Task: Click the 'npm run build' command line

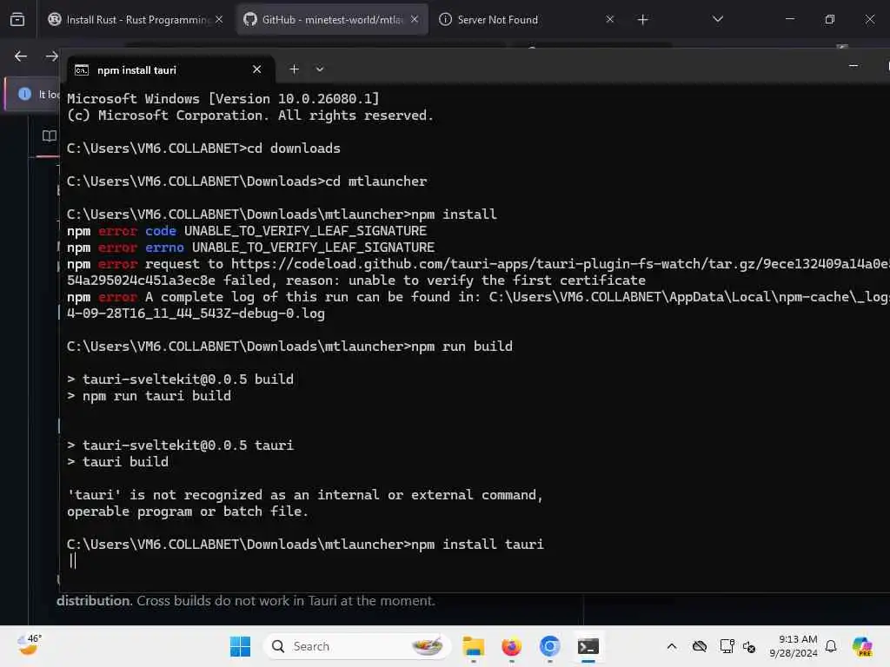Action: (x=289, y=347)
